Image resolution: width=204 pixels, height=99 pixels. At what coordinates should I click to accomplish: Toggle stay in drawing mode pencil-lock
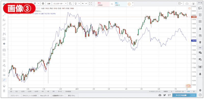[4, 65]
